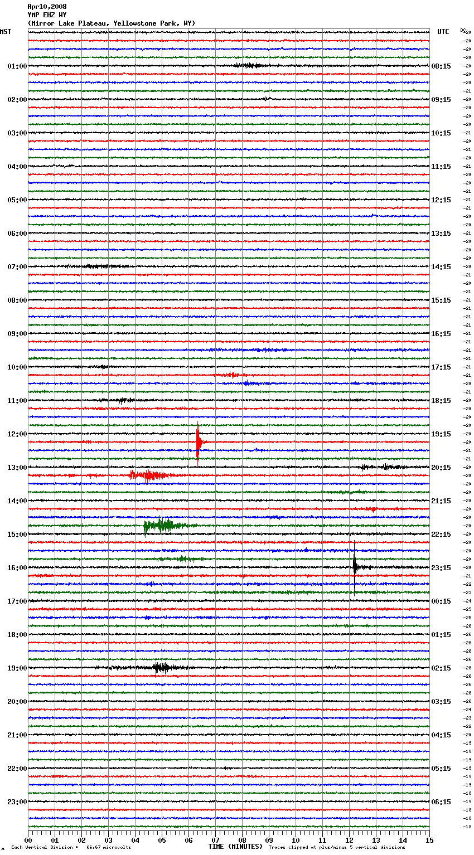The width and height of the screenshot is (474, 855).
Task: Click the tall black spike at 16:00 MST
Action: pyautogui.click(x=355, y=567)
